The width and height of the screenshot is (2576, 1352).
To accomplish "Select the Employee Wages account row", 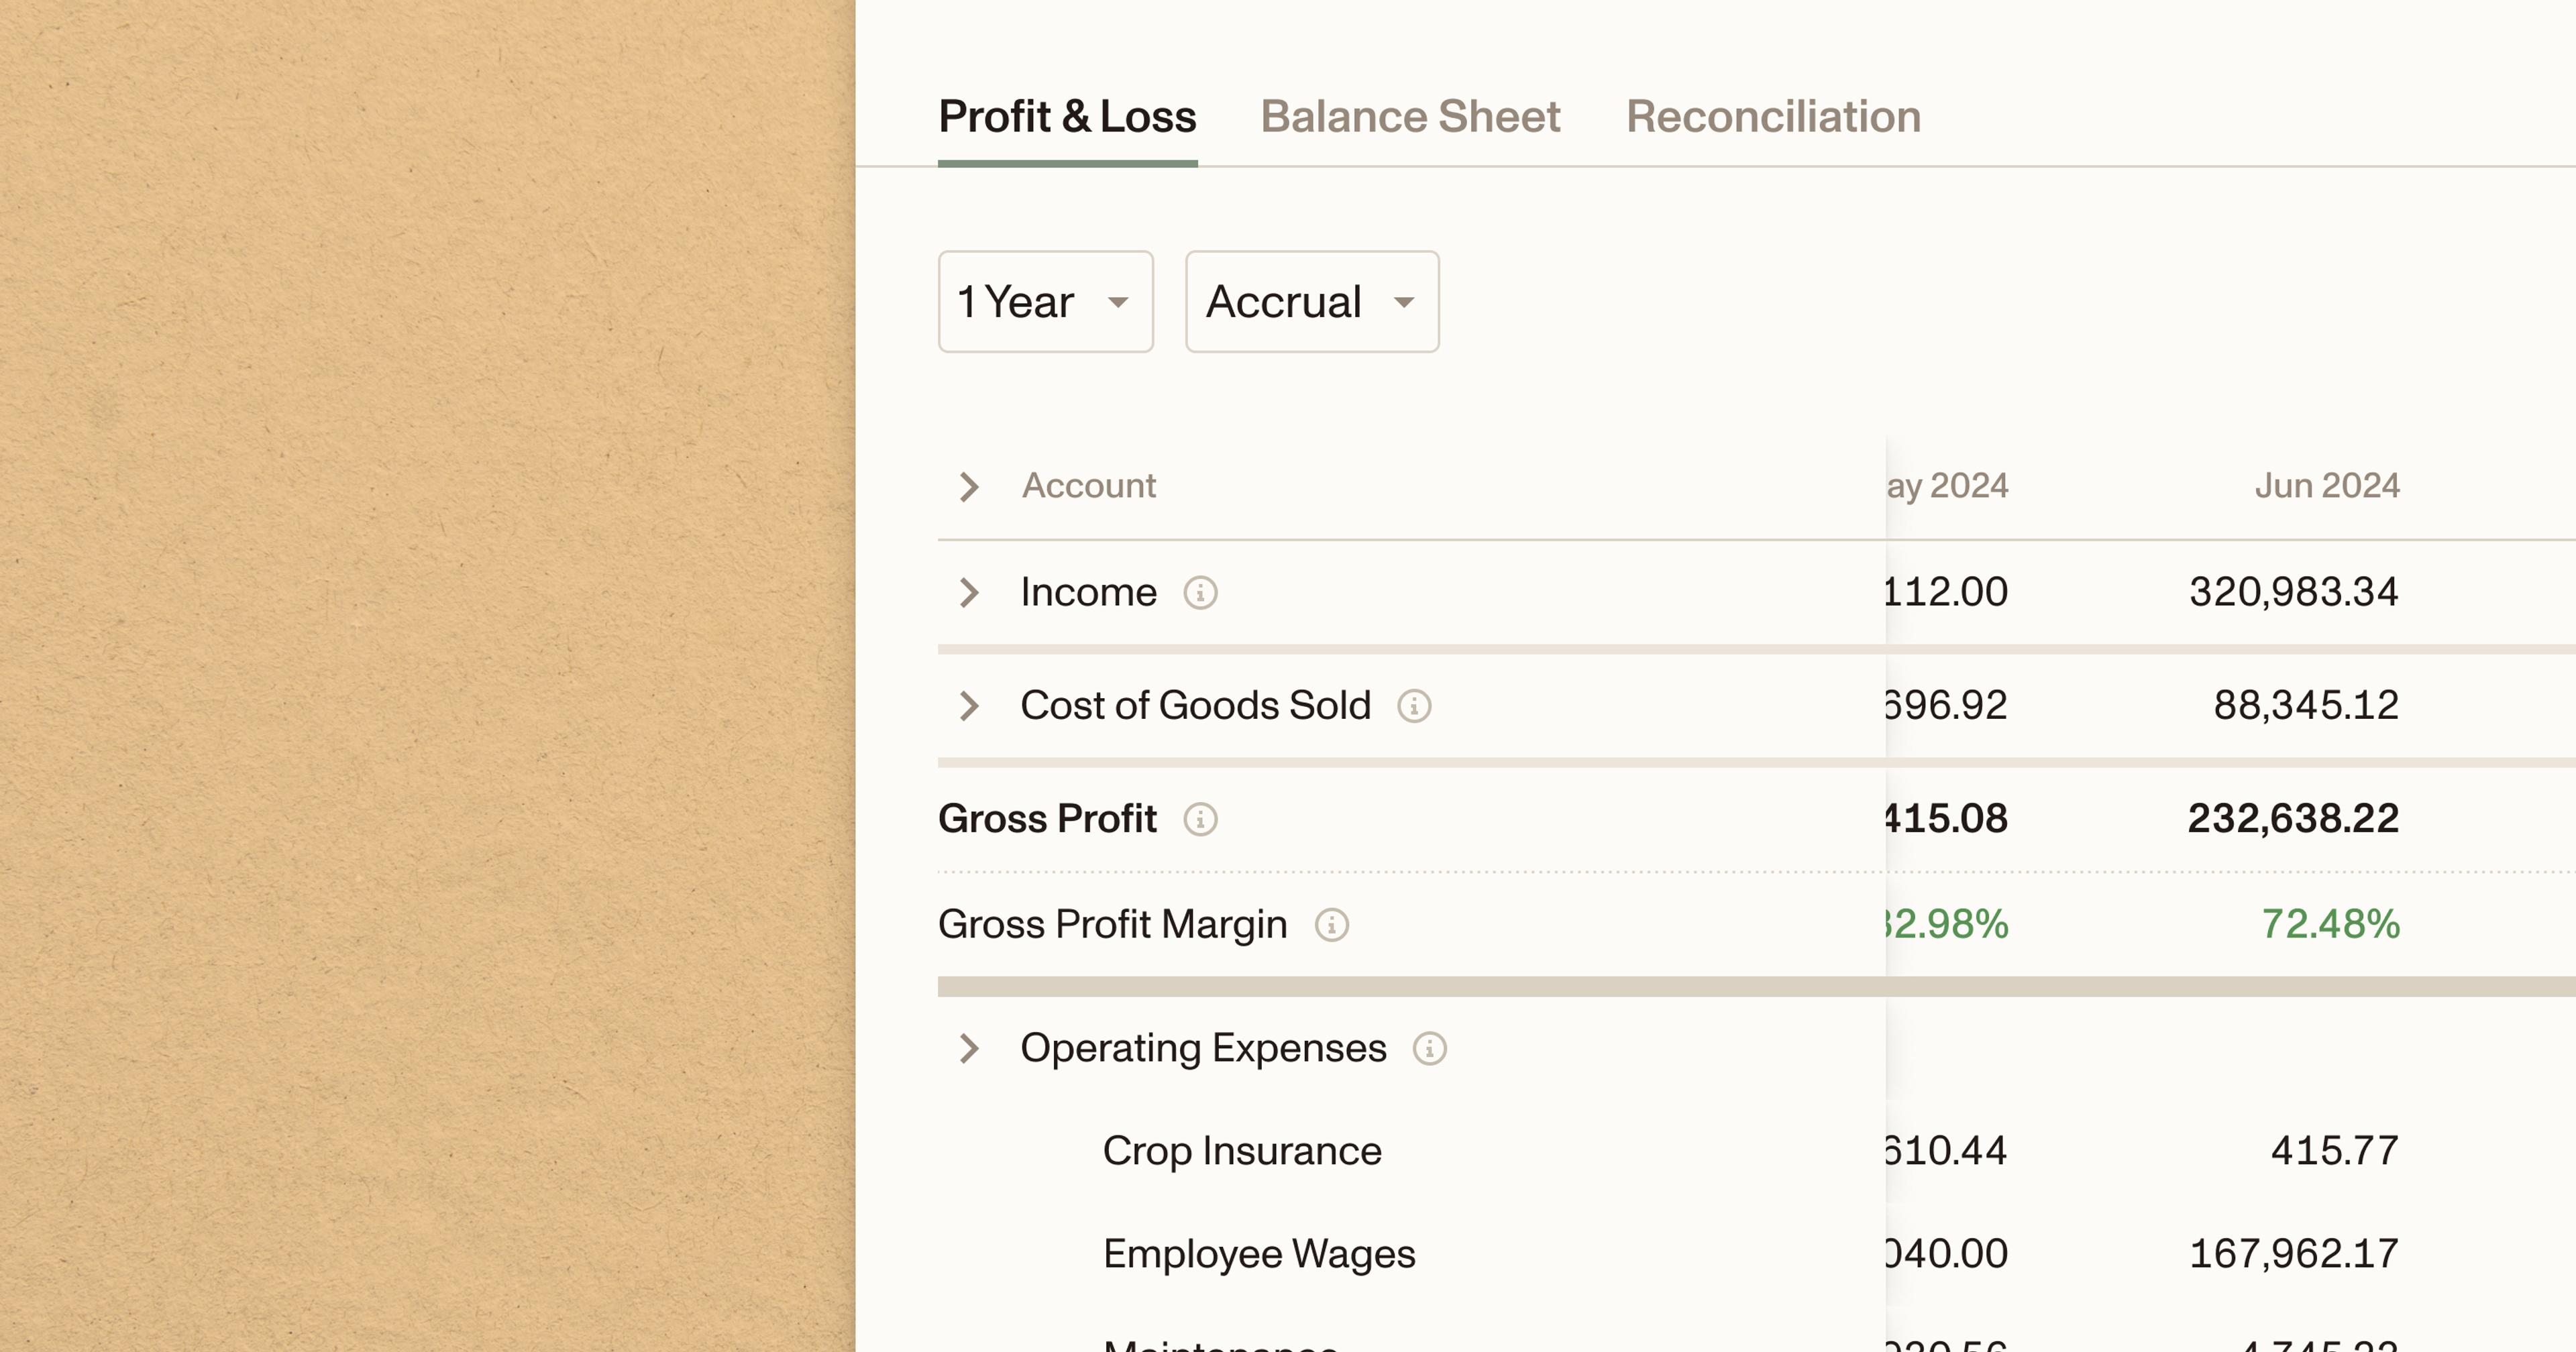I will tap(1258, 1254).
